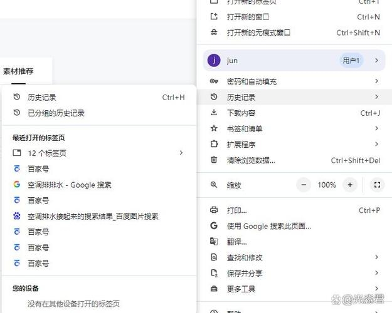Image resolution: width=392 pixels, height=313 pixels.
Task: Open 空调排水接起来的搜索结果_百度图片搜索 item
Action: tap(98, 217)
